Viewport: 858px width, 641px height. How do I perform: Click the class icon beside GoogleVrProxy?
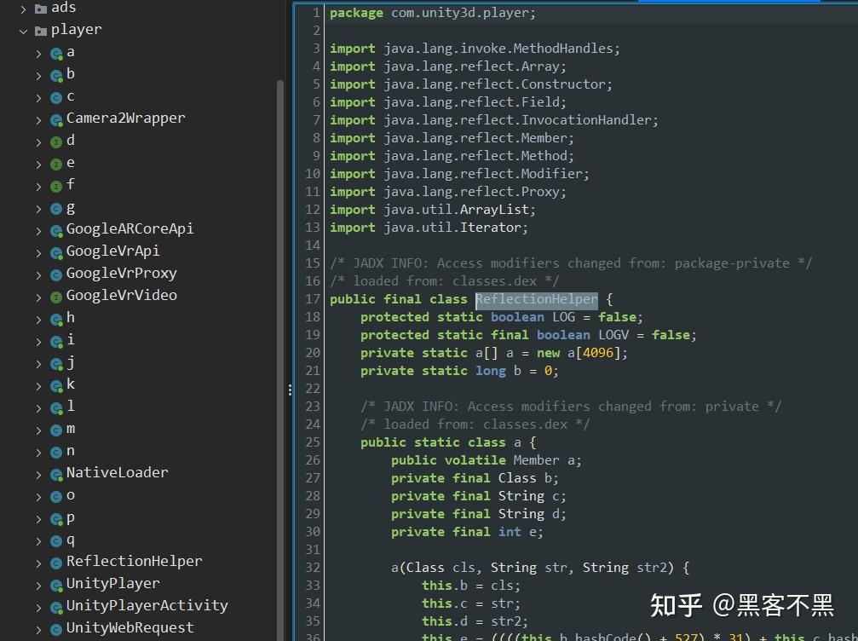[x=55, y=273]
